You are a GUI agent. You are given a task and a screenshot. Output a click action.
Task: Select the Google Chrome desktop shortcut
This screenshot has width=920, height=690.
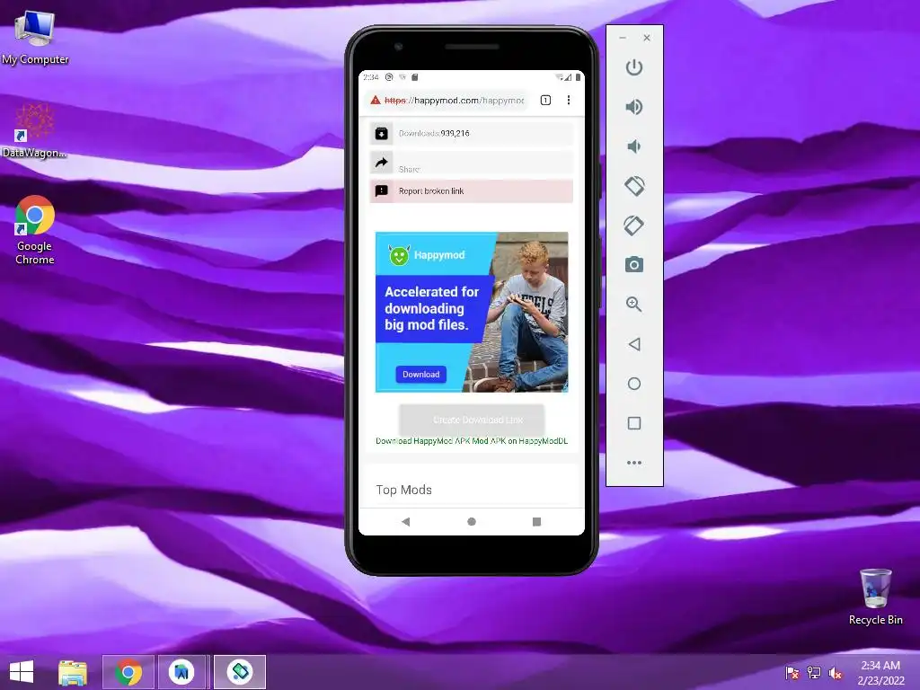[x=35, y=230]
